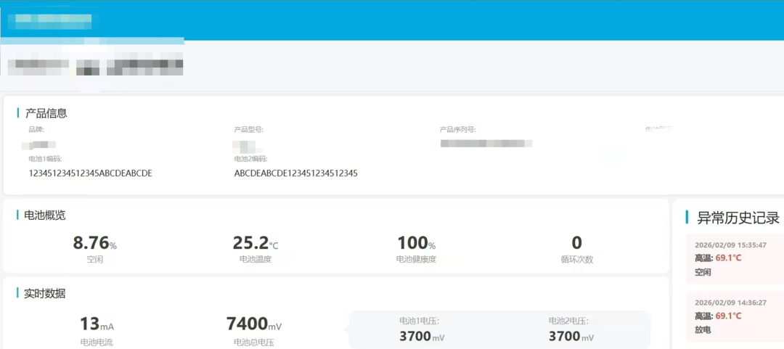The width and height of the screenshot is (784, 349).
Task: Select the 产品型号 field label
Action: pyautogui.click(x=249, y=130)
